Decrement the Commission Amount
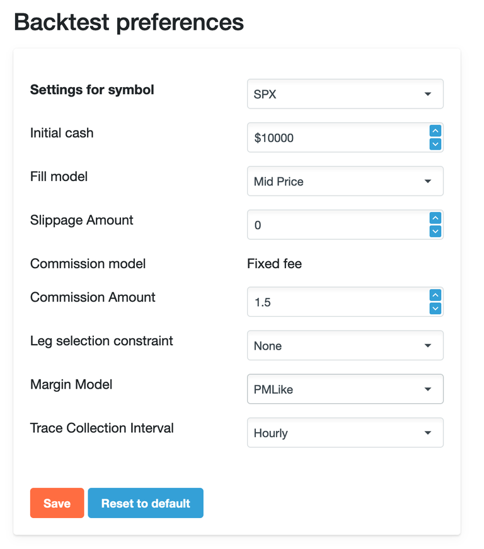The image size is (484, 549). [435, 308]
